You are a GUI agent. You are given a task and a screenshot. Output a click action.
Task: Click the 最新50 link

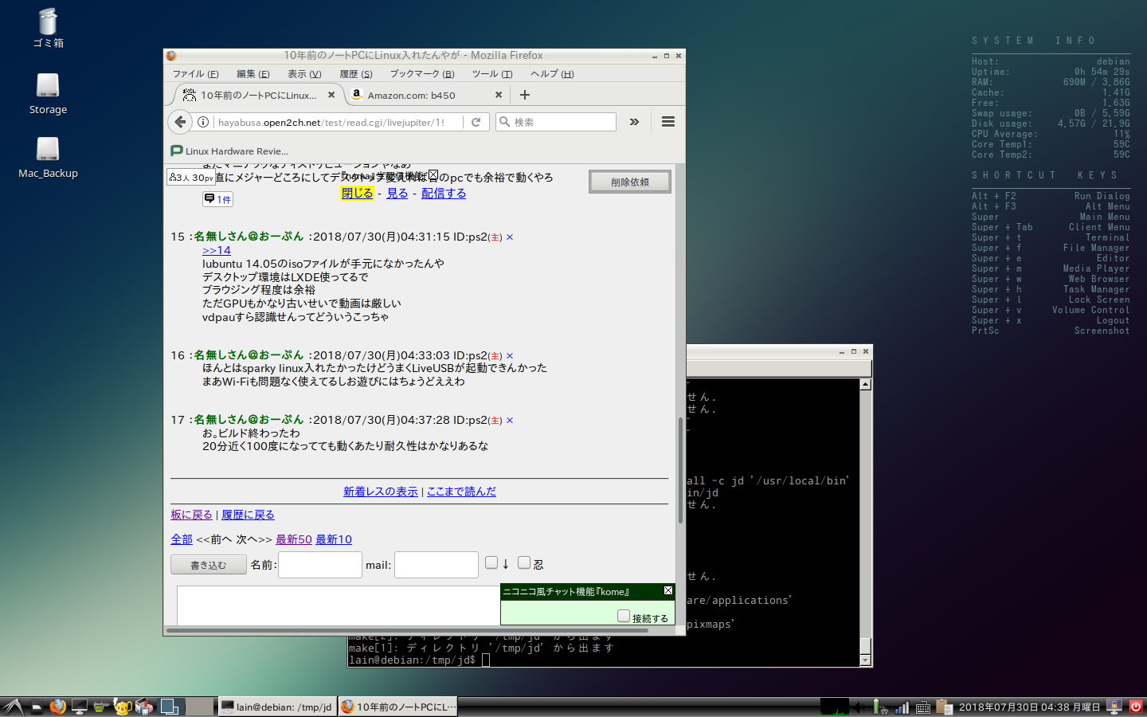[294, 539]
